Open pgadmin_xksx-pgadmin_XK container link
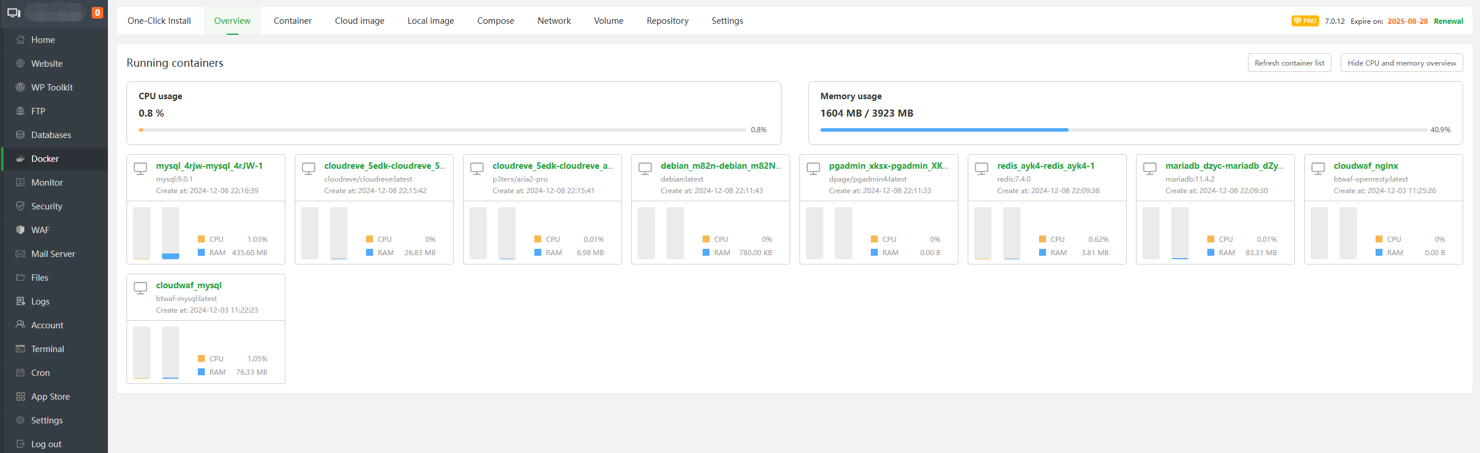The image size is (1480, 453). [x=889, y=166]
